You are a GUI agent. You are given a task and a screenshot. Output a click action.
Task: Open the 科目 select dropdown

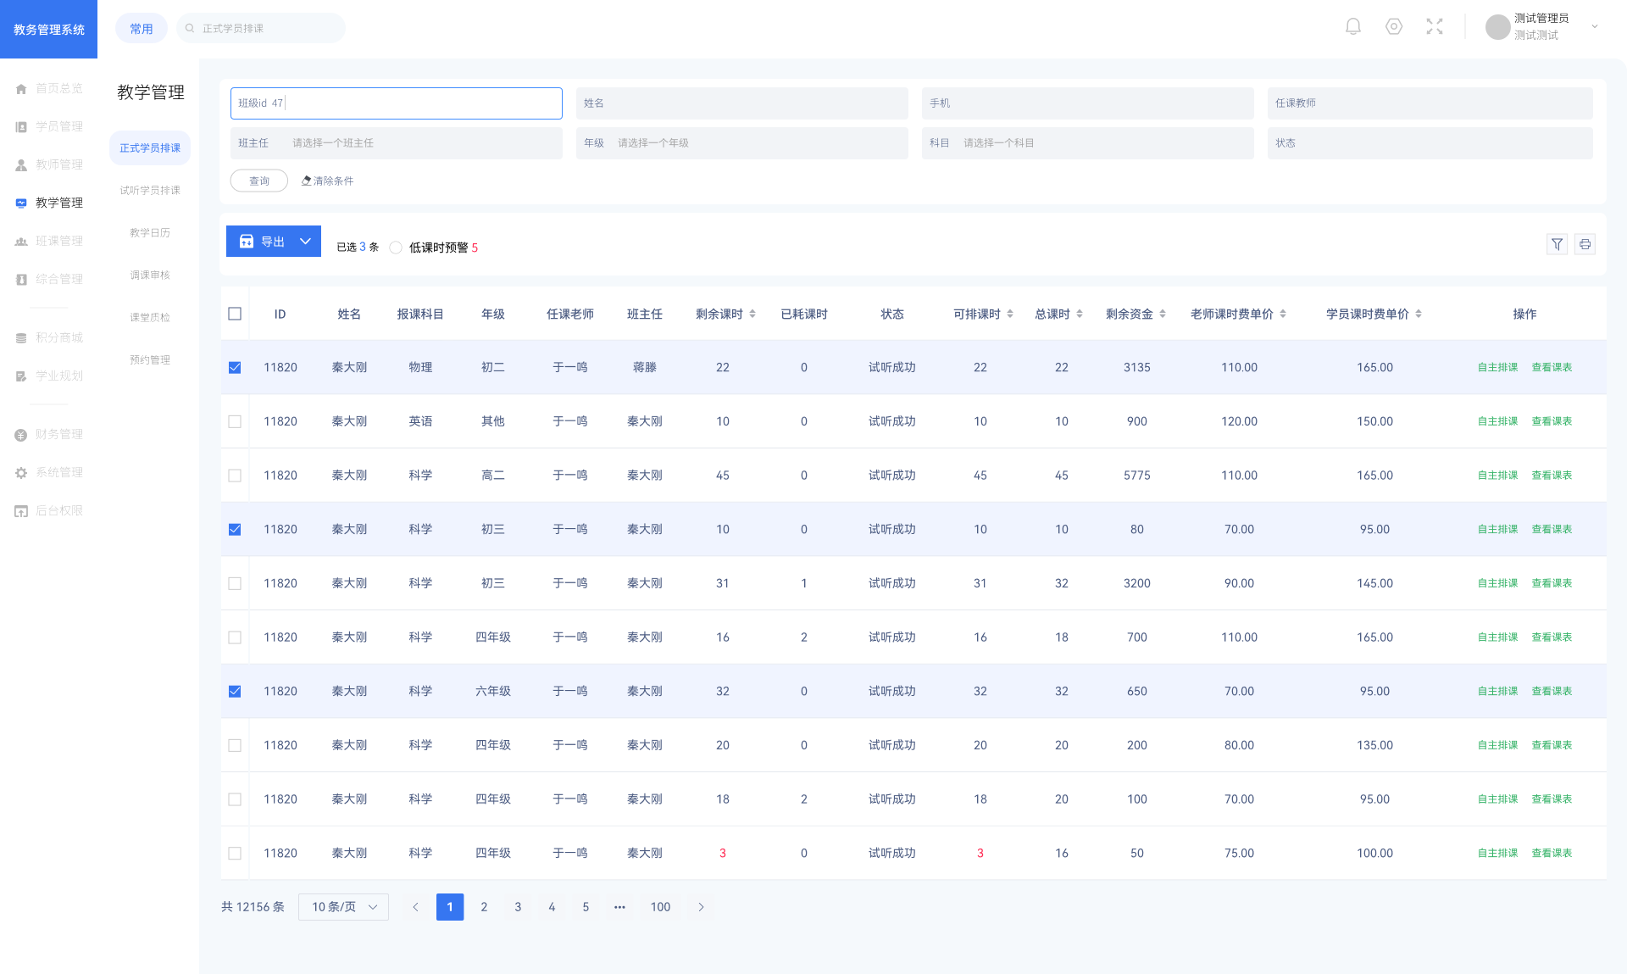point(1087,142)
